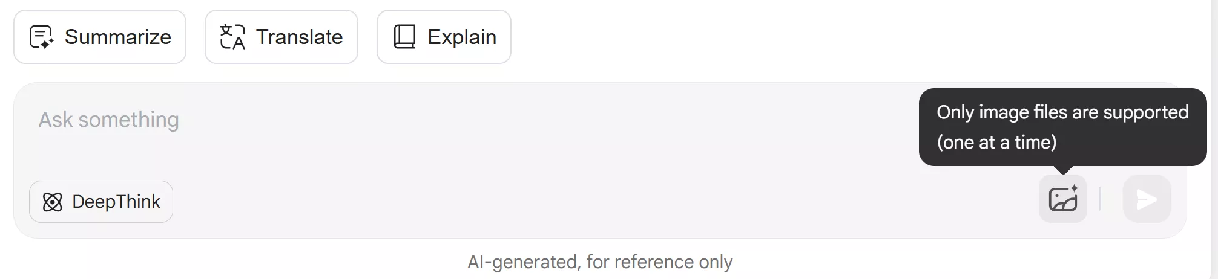
Task: Click the "(one at a time)" tooltip line
Action: (996, 143)
